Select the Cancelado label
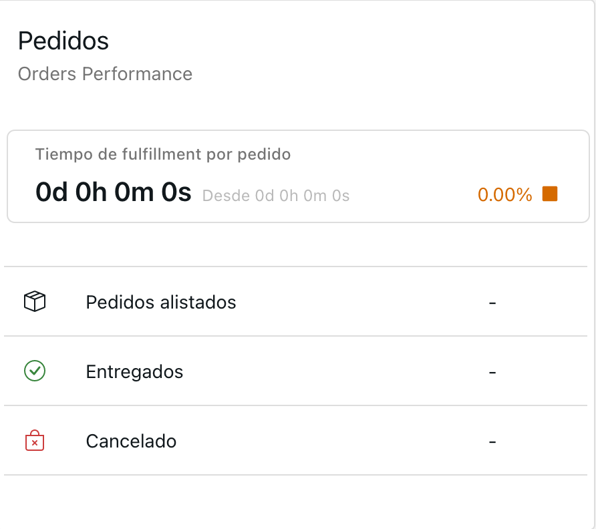Viewport: 596px width, 529px height. click(131, 442)
